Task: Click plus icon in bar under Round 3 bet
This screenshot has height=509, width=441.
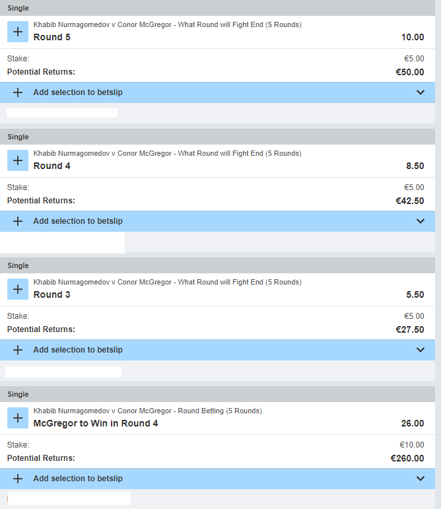Action: click(x=18, y=350)
